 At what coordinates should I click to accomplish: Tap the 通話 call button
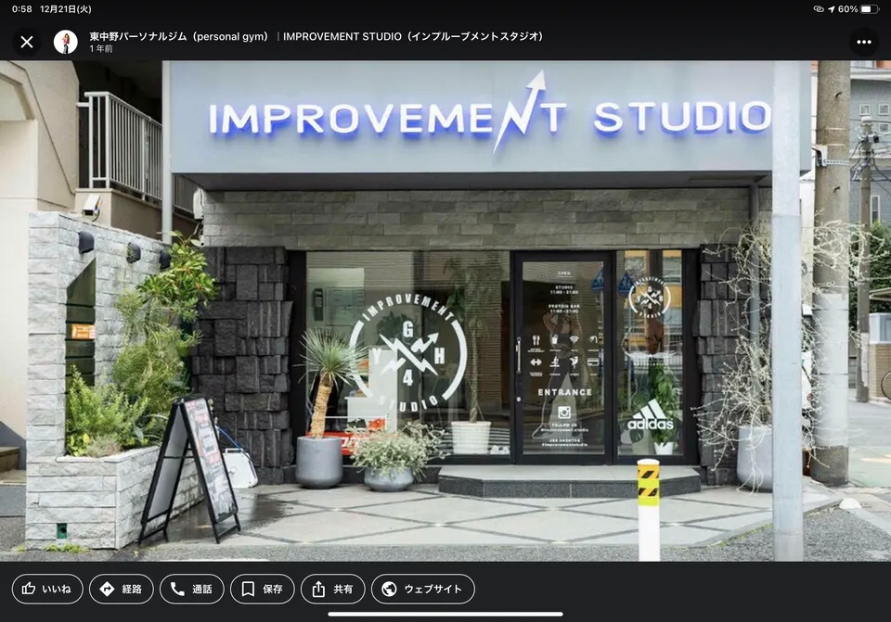click(191, 589)
